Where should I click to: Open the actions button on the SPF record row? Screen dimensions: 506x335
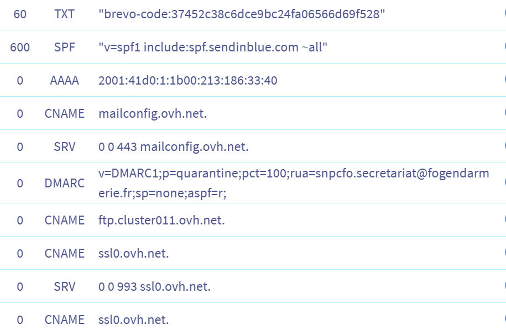click(x=504, y=47)
